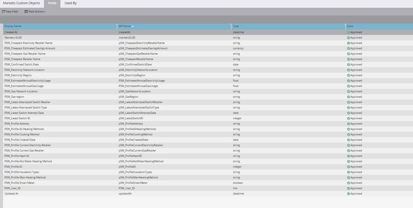Select PSW_Profile Main Heating Method display name
The image size is (413, 208).
(x=25, y=178)
